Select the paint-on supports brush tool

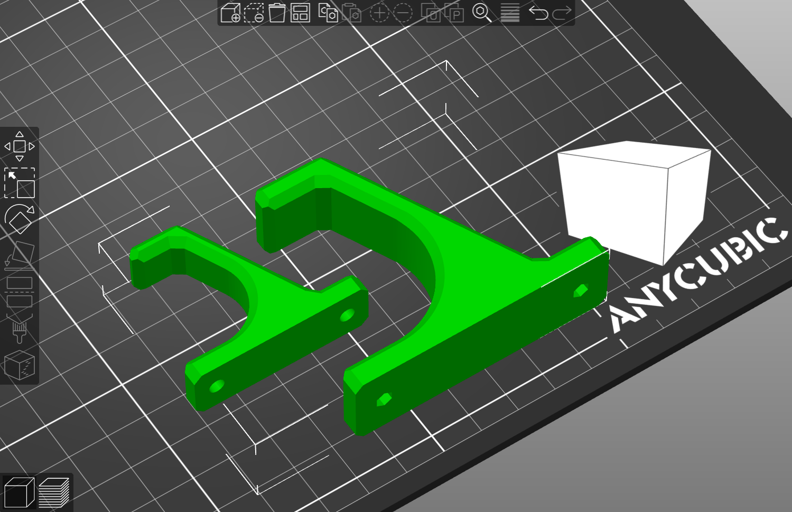tap(20, 328)
